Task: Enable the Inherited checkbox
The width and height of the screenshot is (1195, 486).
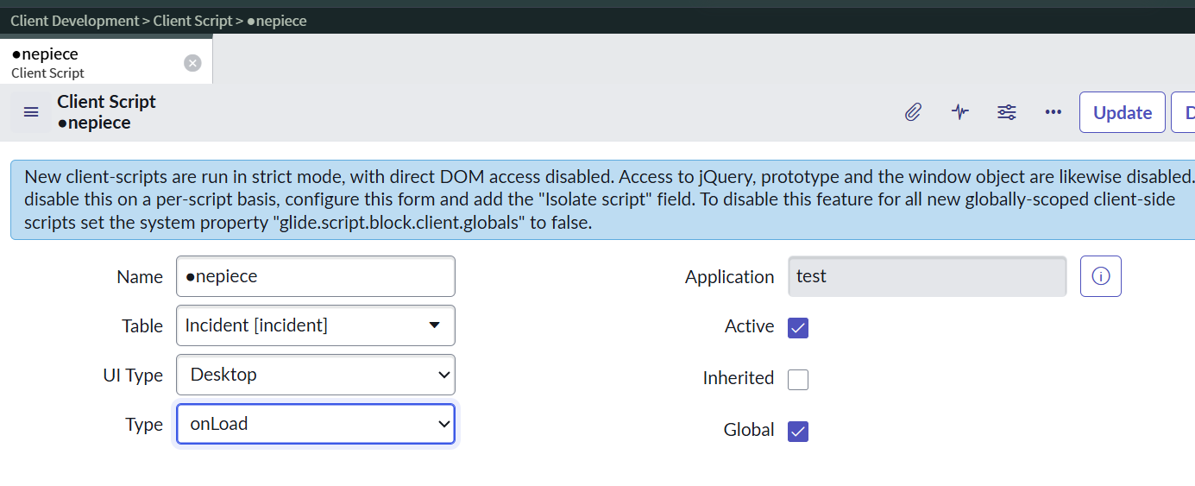Action: click(x=798, y=379)
